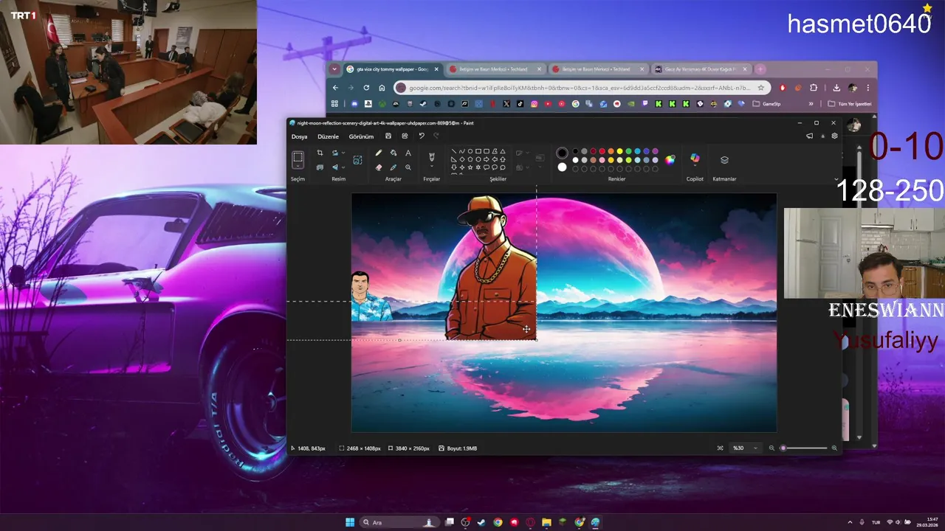Open File Explorer from taskbar
Screen dimensions: 945x531
(547, 522)
